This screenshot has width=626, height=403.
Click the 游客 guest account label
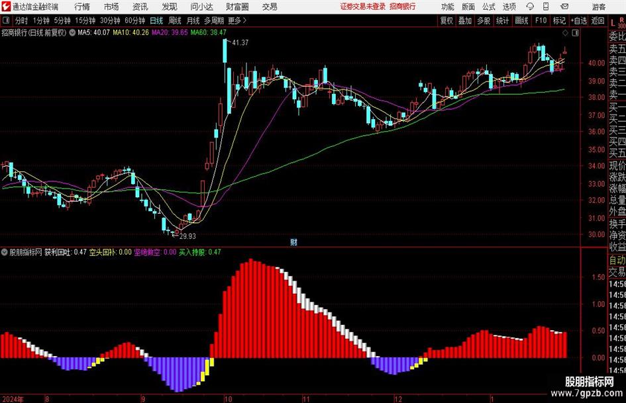tap(598, 7)
